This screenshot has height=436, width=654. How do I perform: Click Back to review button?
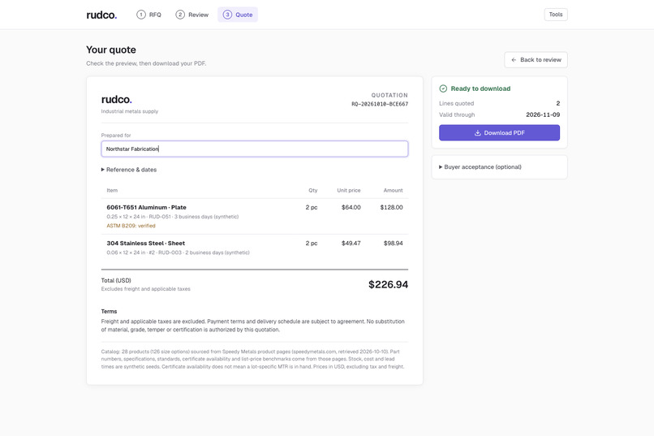536,59
